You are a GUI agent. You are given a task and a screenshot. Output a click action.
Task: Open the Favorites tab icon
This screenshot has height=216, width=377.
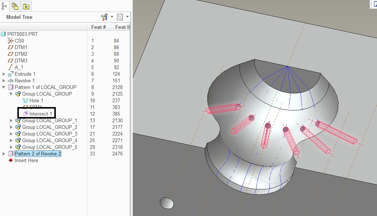click(26, 7)
